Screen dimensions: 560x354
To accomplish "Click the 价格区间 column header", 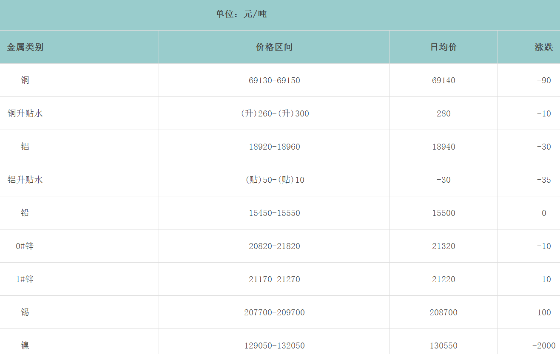I will coord(274,47).
